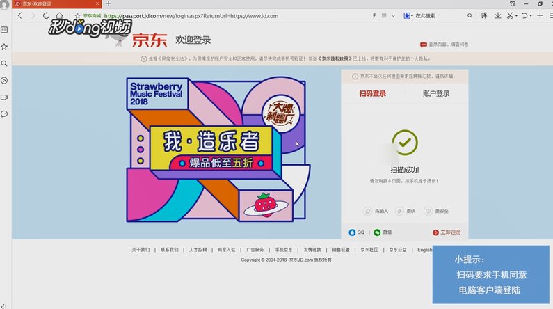Close the 京东-欢迎登录 tab
The image size is (553, 309).
pyautogui.click(x=97, y=3)
